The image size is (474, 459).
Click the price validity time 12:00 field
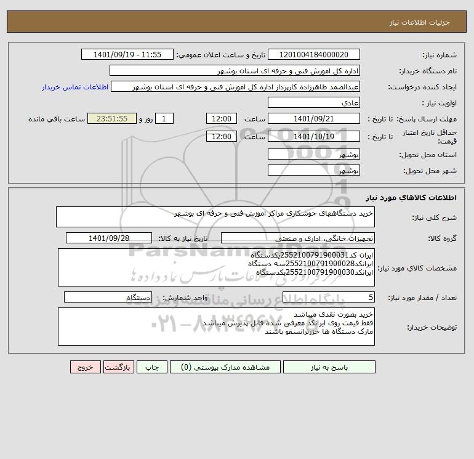click(221, 136)
